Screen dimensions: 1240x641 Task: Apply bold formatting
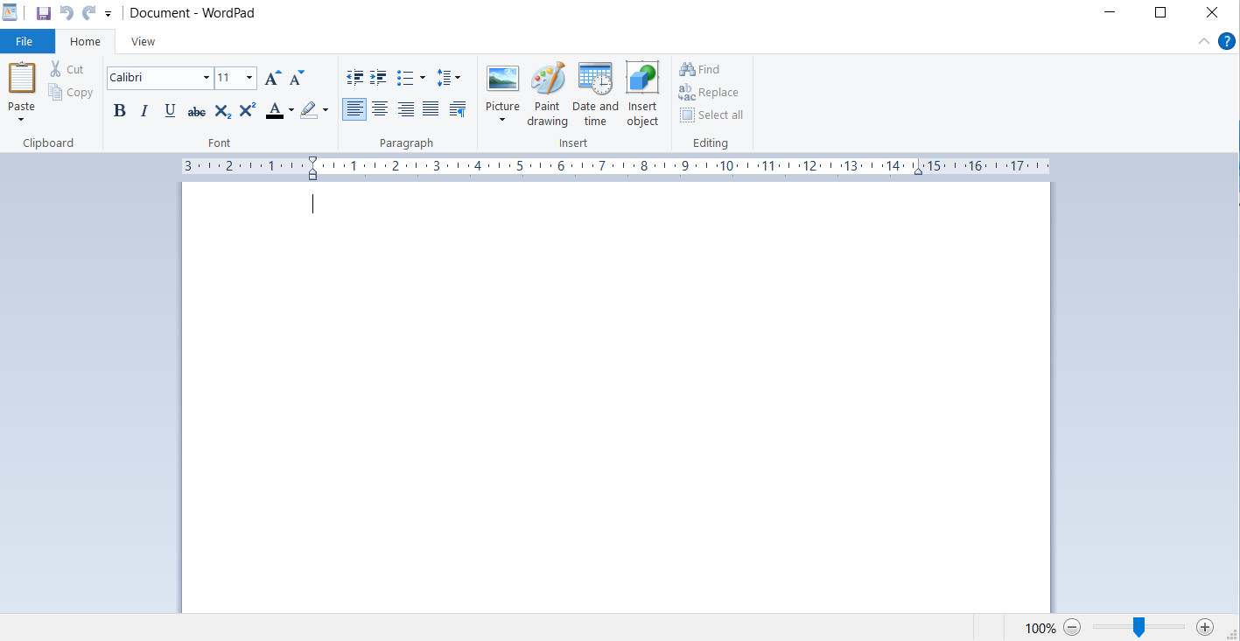[119, 109]
